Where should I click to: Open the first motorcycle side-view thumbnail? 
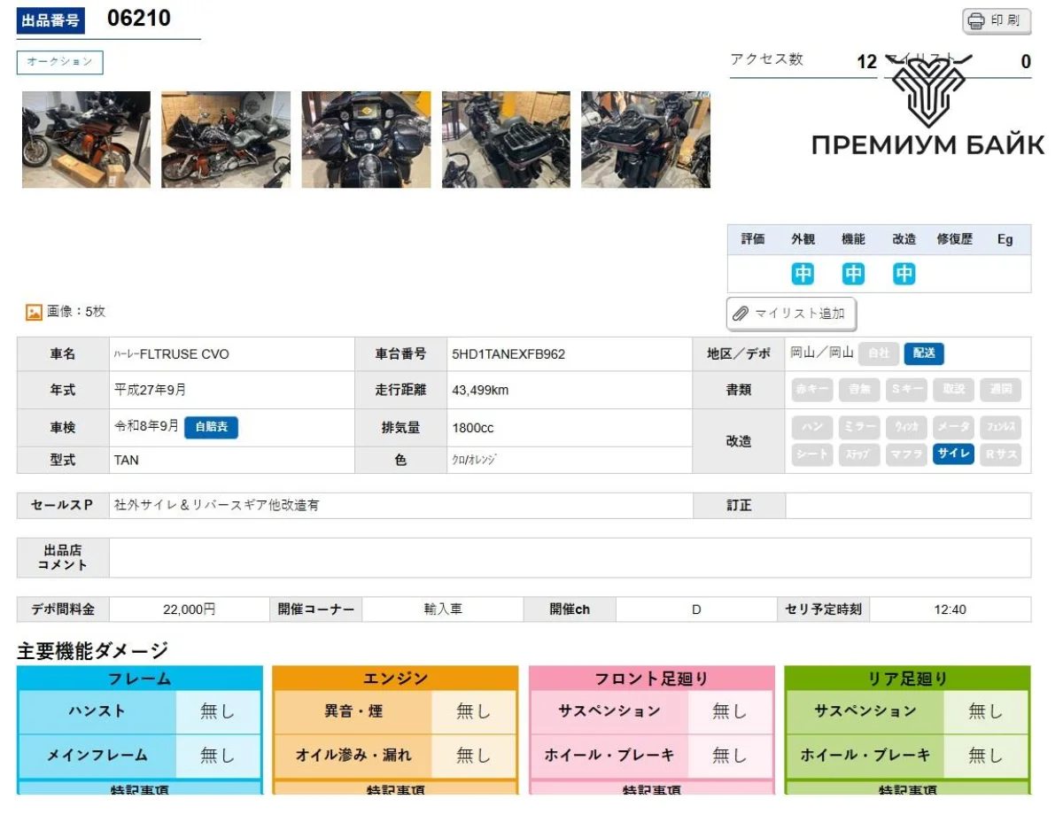tap(86, 140)
